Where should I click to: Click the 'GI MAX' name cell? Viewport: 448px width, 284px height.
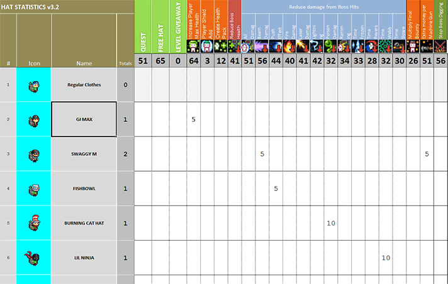(84, 119)
